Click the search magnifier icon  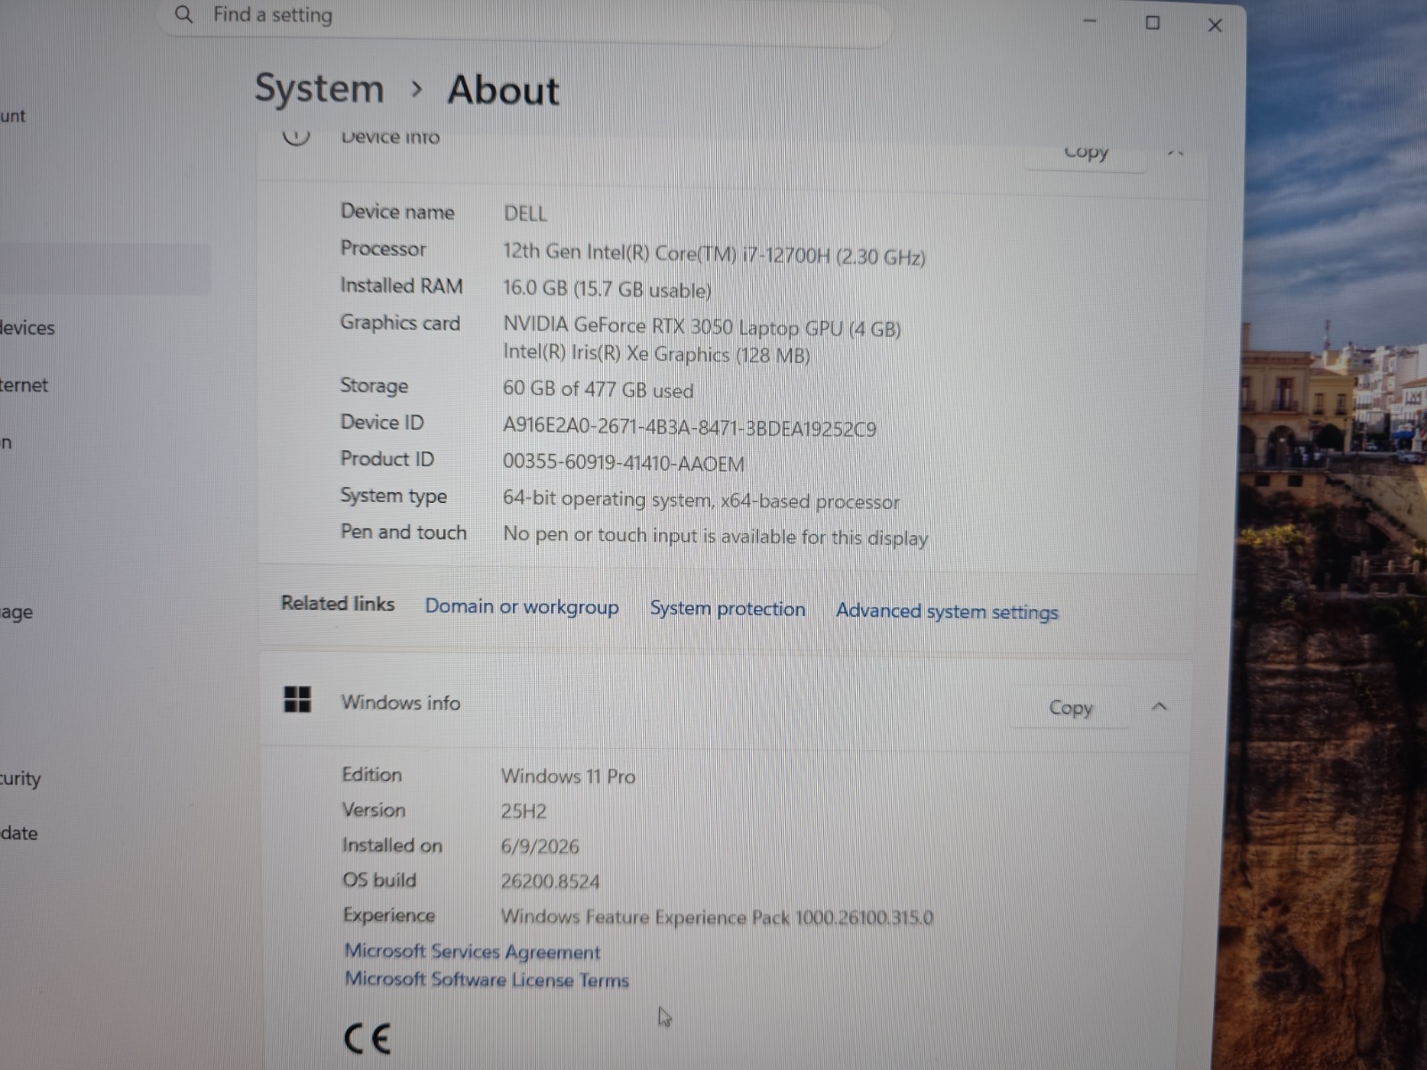pos(184,15)
